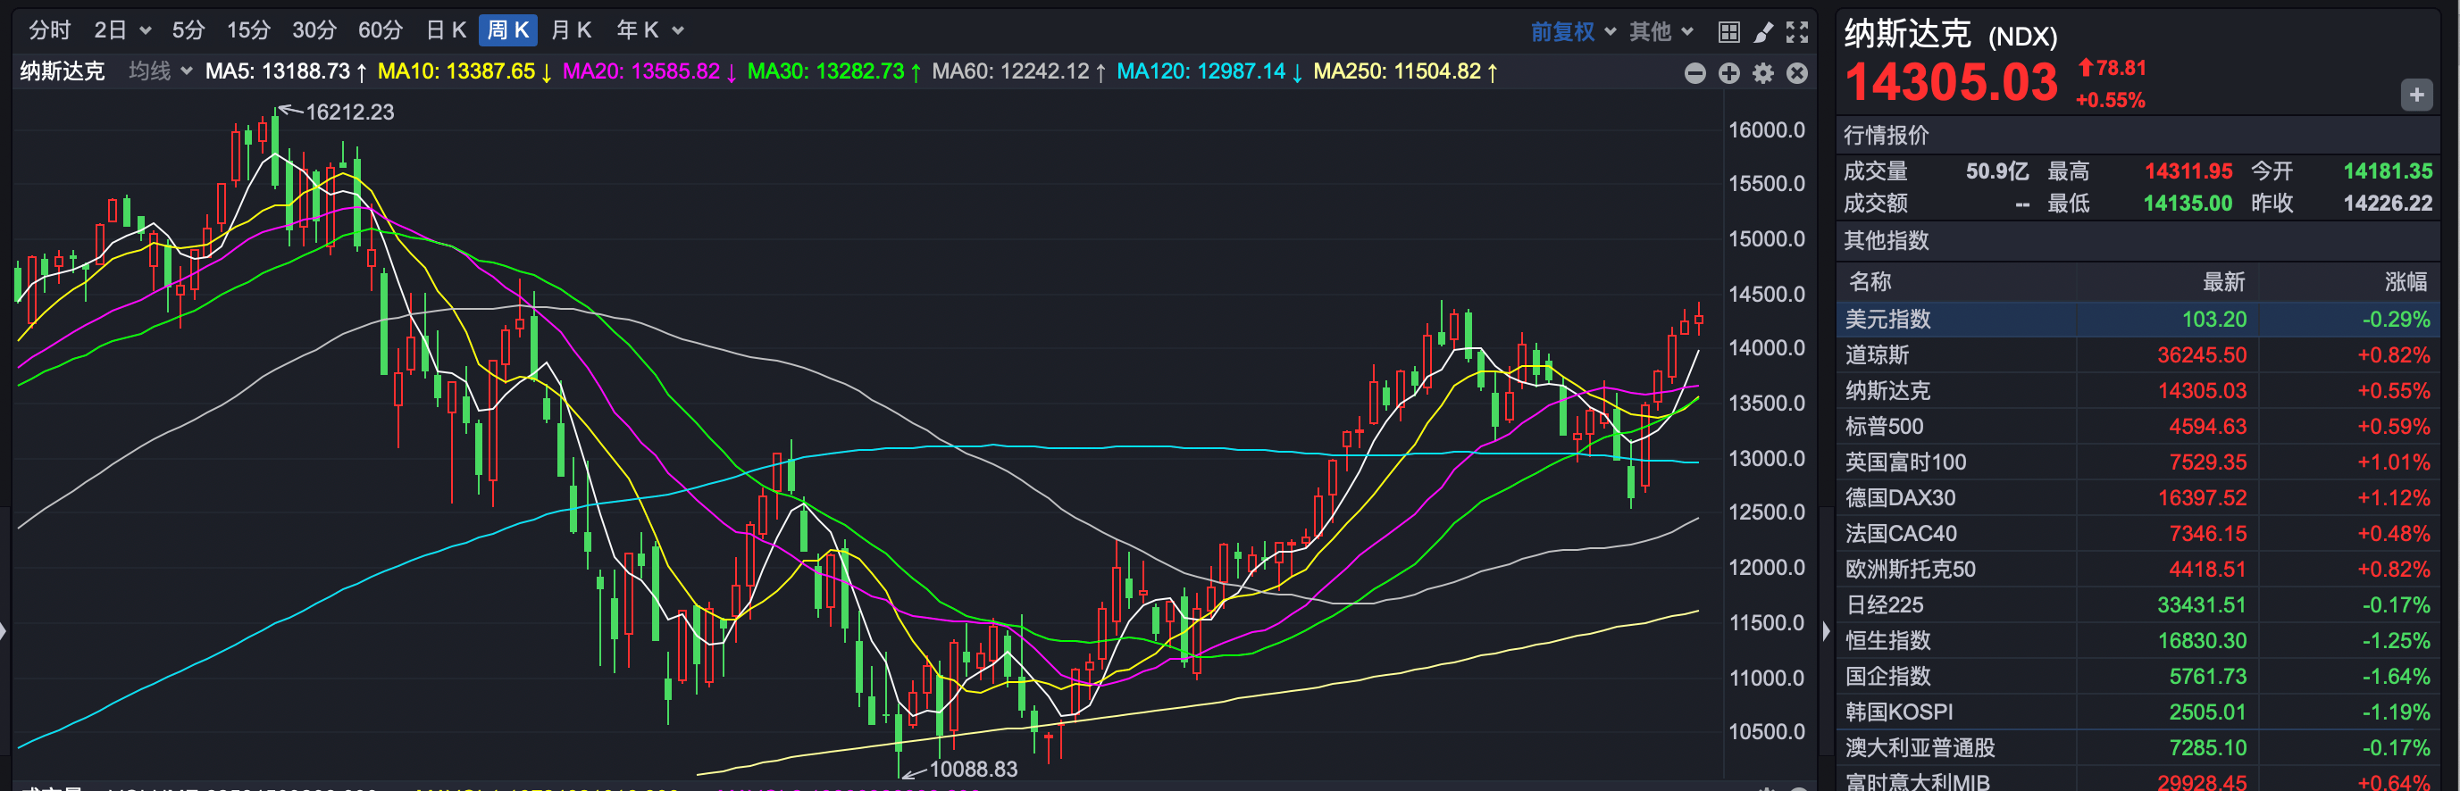Screen dimensions: 2460x791
Task: Switch to the 30分 chart tab
Action: [x=314, y=30]
